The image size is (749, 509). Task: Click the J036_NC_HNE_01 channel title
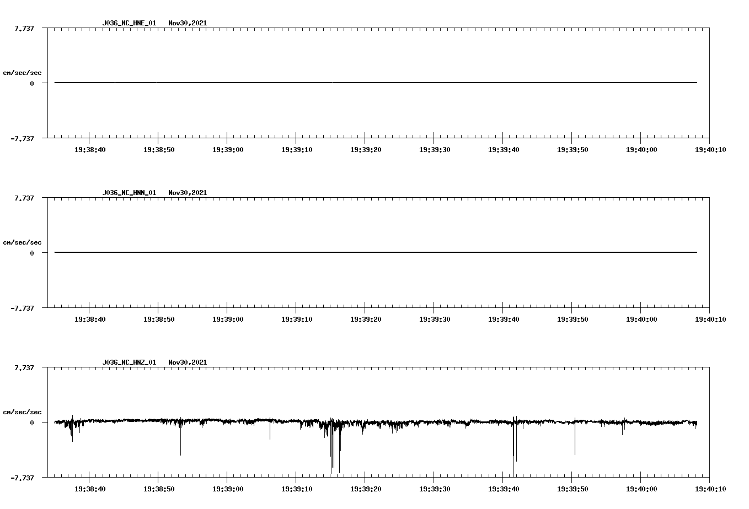click(x=129, y=23)
